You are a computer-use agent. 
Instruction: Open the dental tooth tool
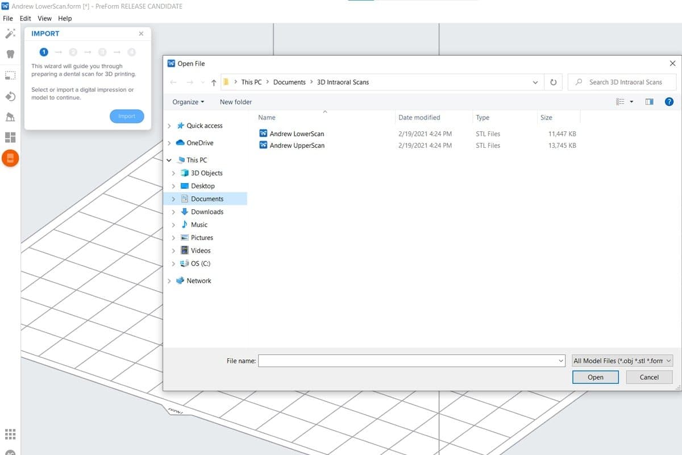point(10,55)
